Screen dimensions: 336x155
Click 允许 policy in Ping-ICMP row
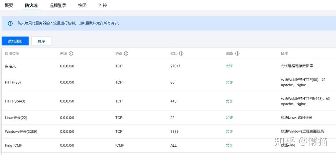tap(229, 145)
